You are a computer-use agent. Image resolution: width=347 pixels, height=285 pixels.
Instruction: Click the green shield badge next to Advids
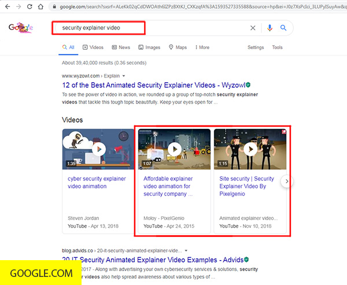pyautogui.click(x=246, y=260)
